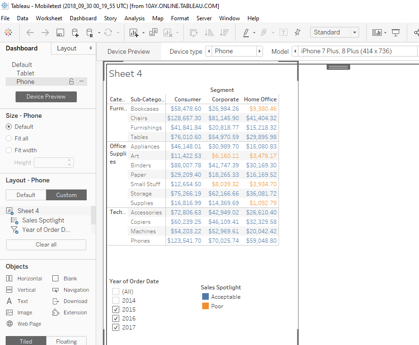Select the Fit width size option
The width and height of the screenshot is (419, 345).
tap(9, 150)
